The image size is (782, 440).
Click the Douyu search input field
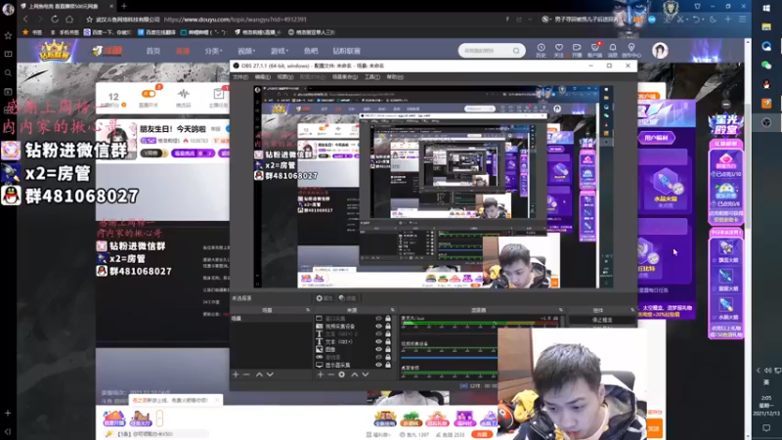(485, 51)
